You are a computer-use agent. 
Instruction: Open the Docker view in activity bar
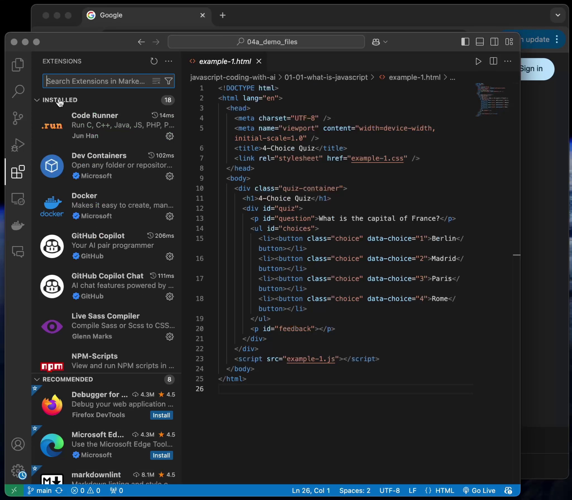click(x=18, y=225)
